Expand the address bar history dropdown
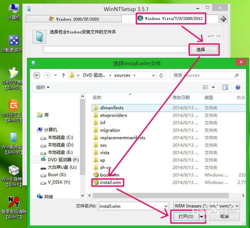The width and height of the screenshot is (250, 228). [x=153, y=75]
